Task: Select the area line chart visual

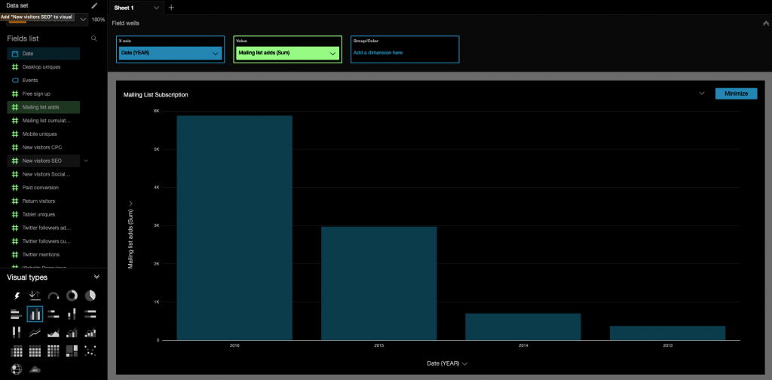Action: click(54, 332)
